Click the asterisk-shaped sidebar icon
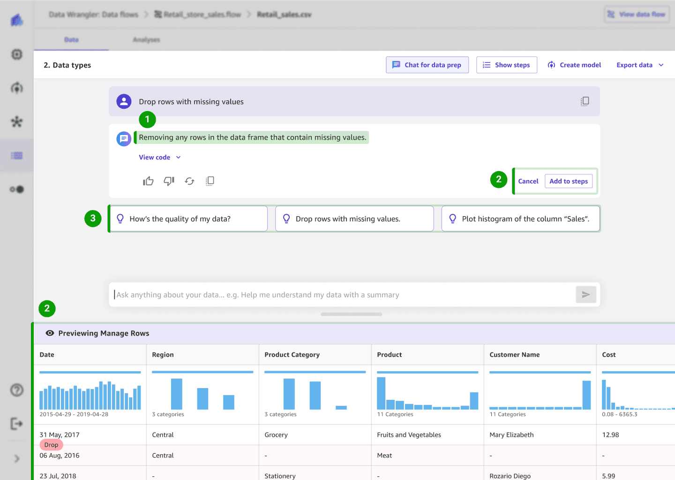The width and height of the screenshot is (675, 480). tap(17, 122)
